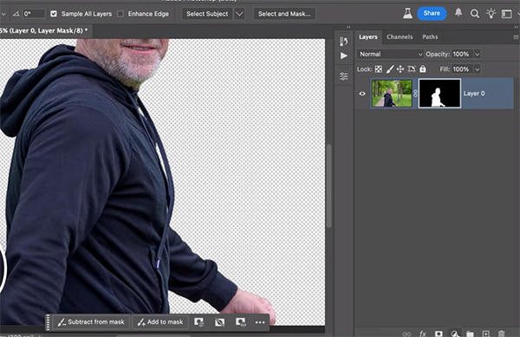520x337 pixels.
Task: Open the workspace switcher icon
Action: point(506,14)
